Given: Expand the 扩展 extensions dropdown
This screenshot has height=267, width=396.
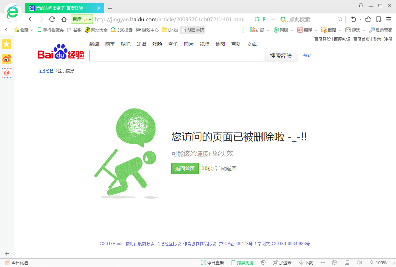Looking at the screenshot, I should (268, 30).
